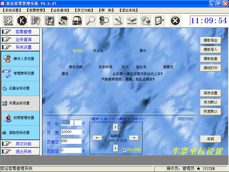The width and height of the screenshot is (229, 172).
Task: Expand the 退出系统 sidebar section
Action: [20, 152]
